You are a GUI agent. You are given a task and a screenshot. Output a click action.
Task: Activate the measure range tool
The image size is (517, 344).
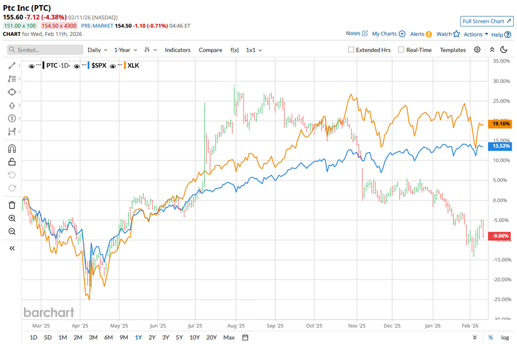coord(12,132)
